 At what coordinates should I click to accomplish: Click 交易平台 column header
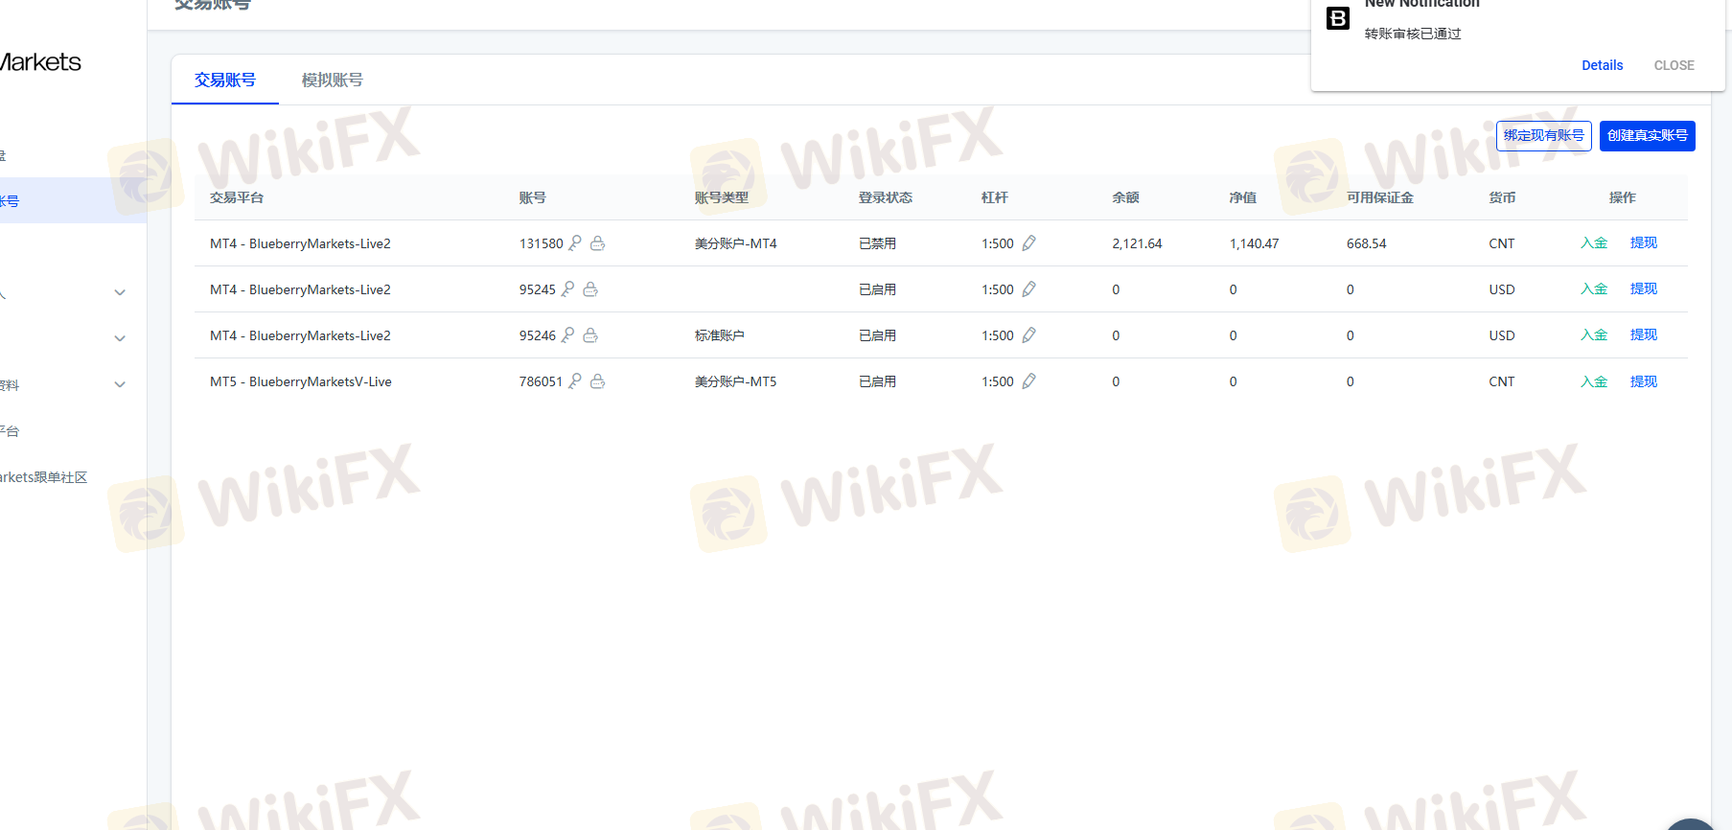[x=237, y=197]
